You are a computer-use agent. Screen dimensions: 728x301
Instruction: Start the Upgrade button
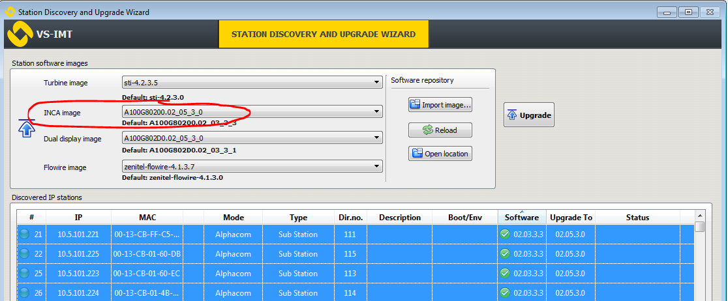click(x=529, y=115)
